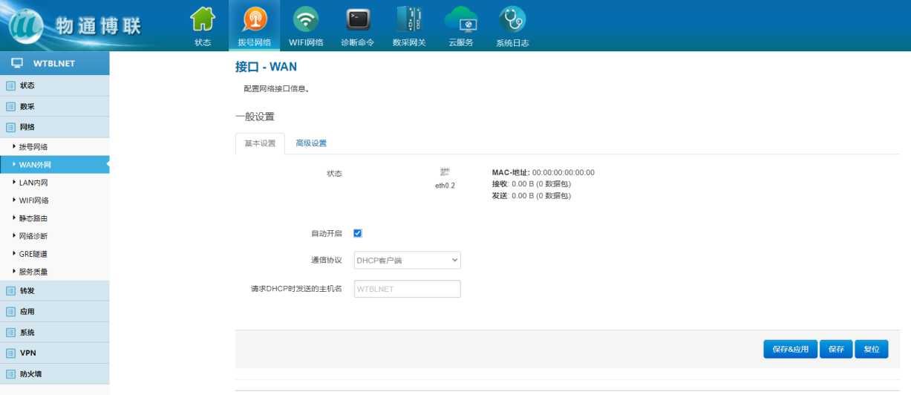Open 静态路由 in the sidebar
Image resolution: width=911 pixels, height=395 pixels.
point(33,218)
